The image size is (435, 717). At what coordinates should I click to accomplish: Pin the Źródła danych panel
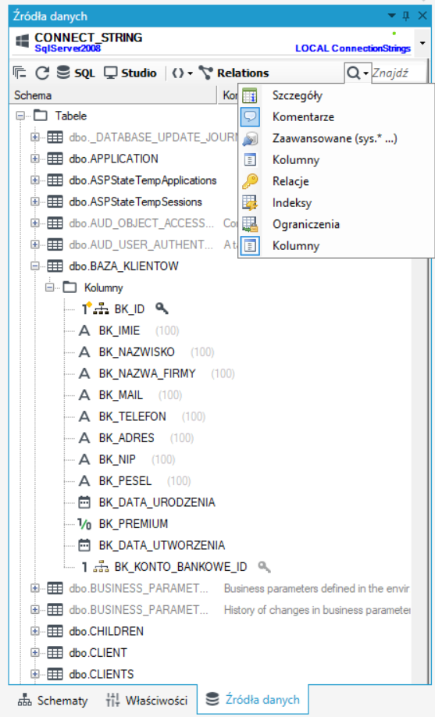(406, 16)
